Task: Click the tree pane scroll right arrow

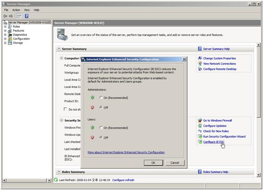Action: 49,180
